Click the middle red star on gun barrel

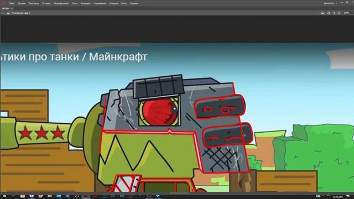[41, 133]
